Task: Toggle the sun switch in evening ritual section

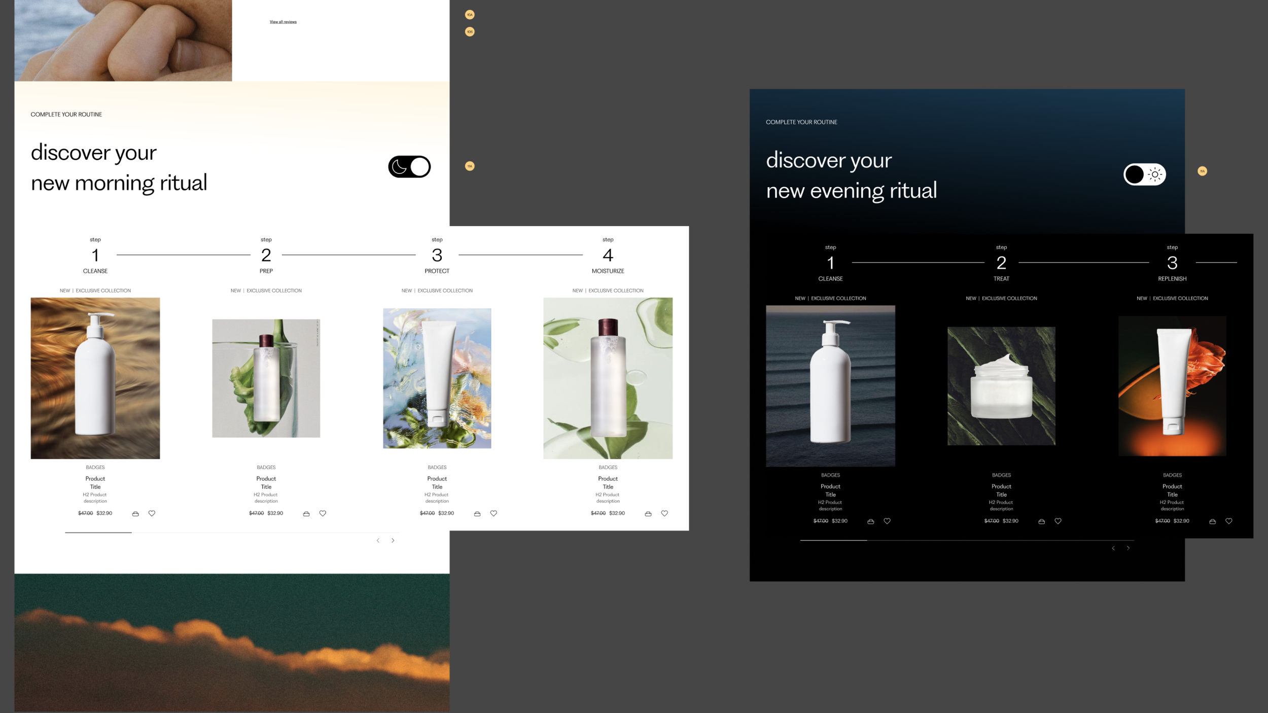Action: [x=1144, y=174]
